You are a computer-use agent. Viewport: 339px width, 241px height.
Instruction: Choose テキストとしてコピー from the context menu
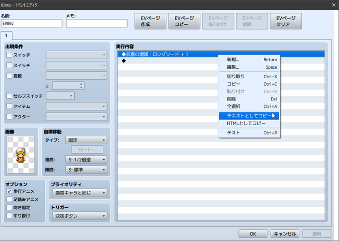249,116
